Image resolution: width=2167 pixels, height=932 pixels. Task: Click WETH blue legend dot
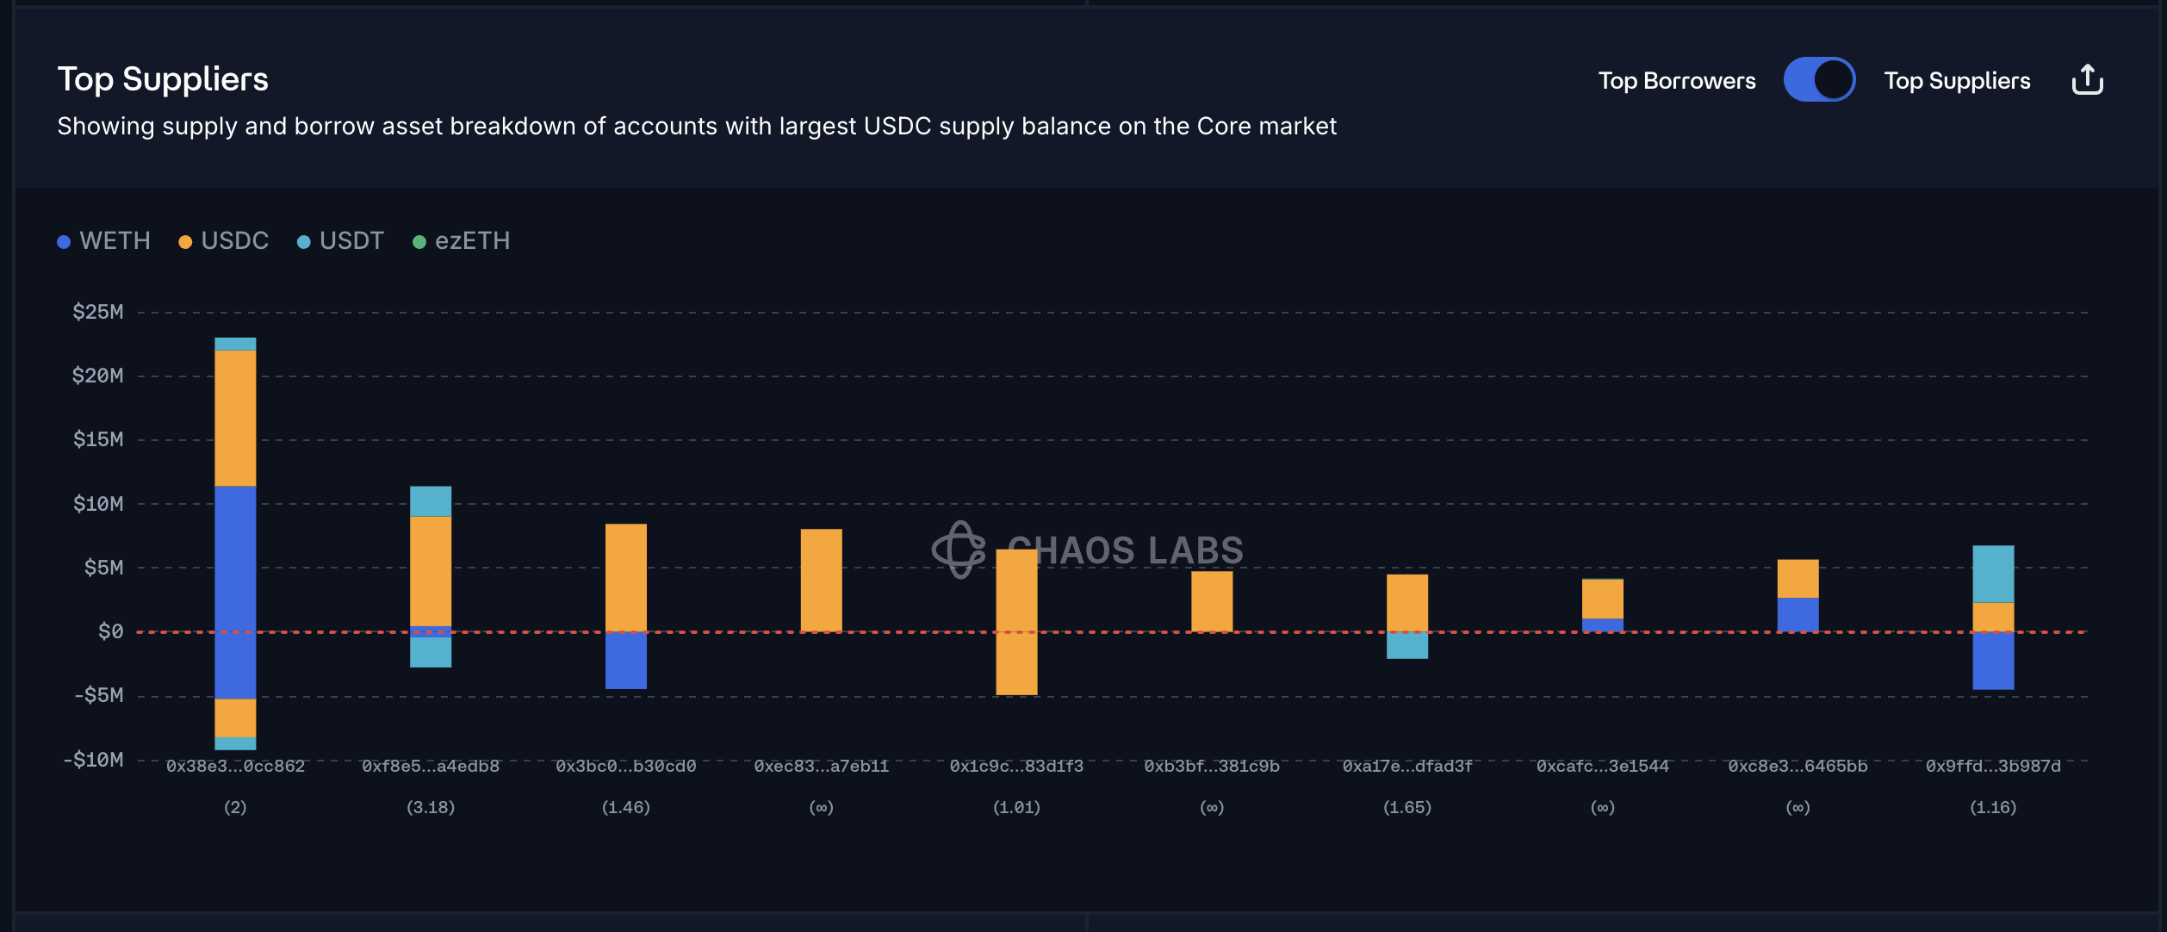(x=64, y=242)
